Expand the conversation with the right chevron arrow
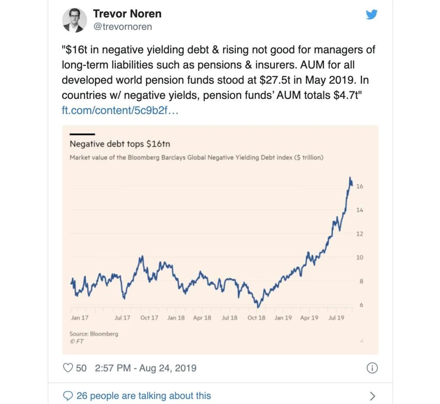This screenshot has width=440, height=404. [x=372, y=395]
